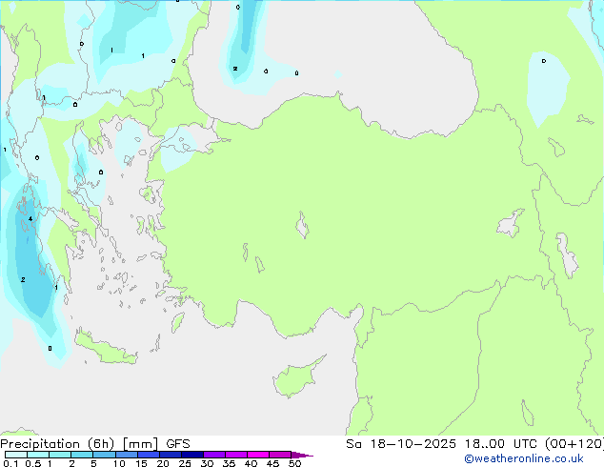Select the 30–35 mm violet swatch

click(214, 455)
